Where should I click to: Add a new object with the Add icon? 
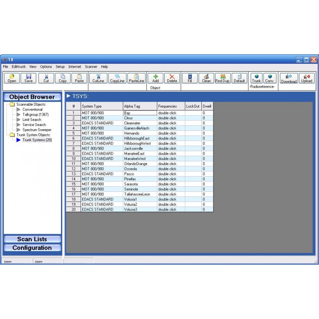[155, 78]
